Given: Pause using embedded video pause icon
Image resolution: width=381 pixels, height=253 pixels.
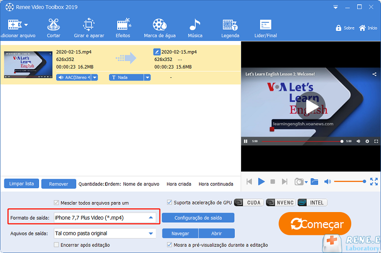Looking at the screenshot, I should pyautogui.click(x=246, y=141).
